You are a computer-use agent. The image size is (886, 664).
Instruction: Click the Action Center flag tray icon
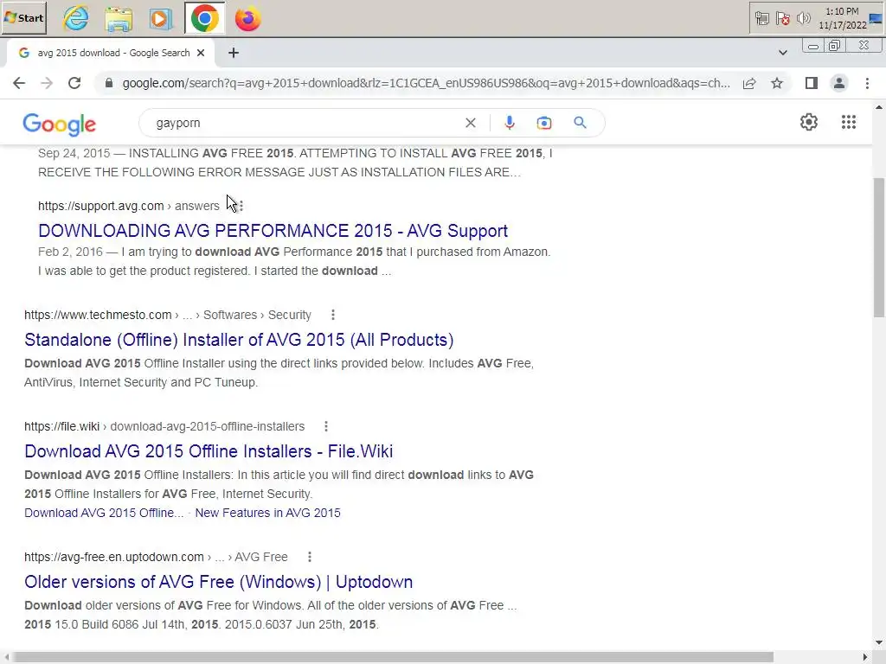click(x=782, y=19)
